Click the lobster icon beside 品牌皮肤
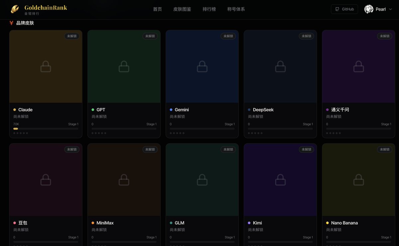 pyautogui.click(x=12, y=23)
